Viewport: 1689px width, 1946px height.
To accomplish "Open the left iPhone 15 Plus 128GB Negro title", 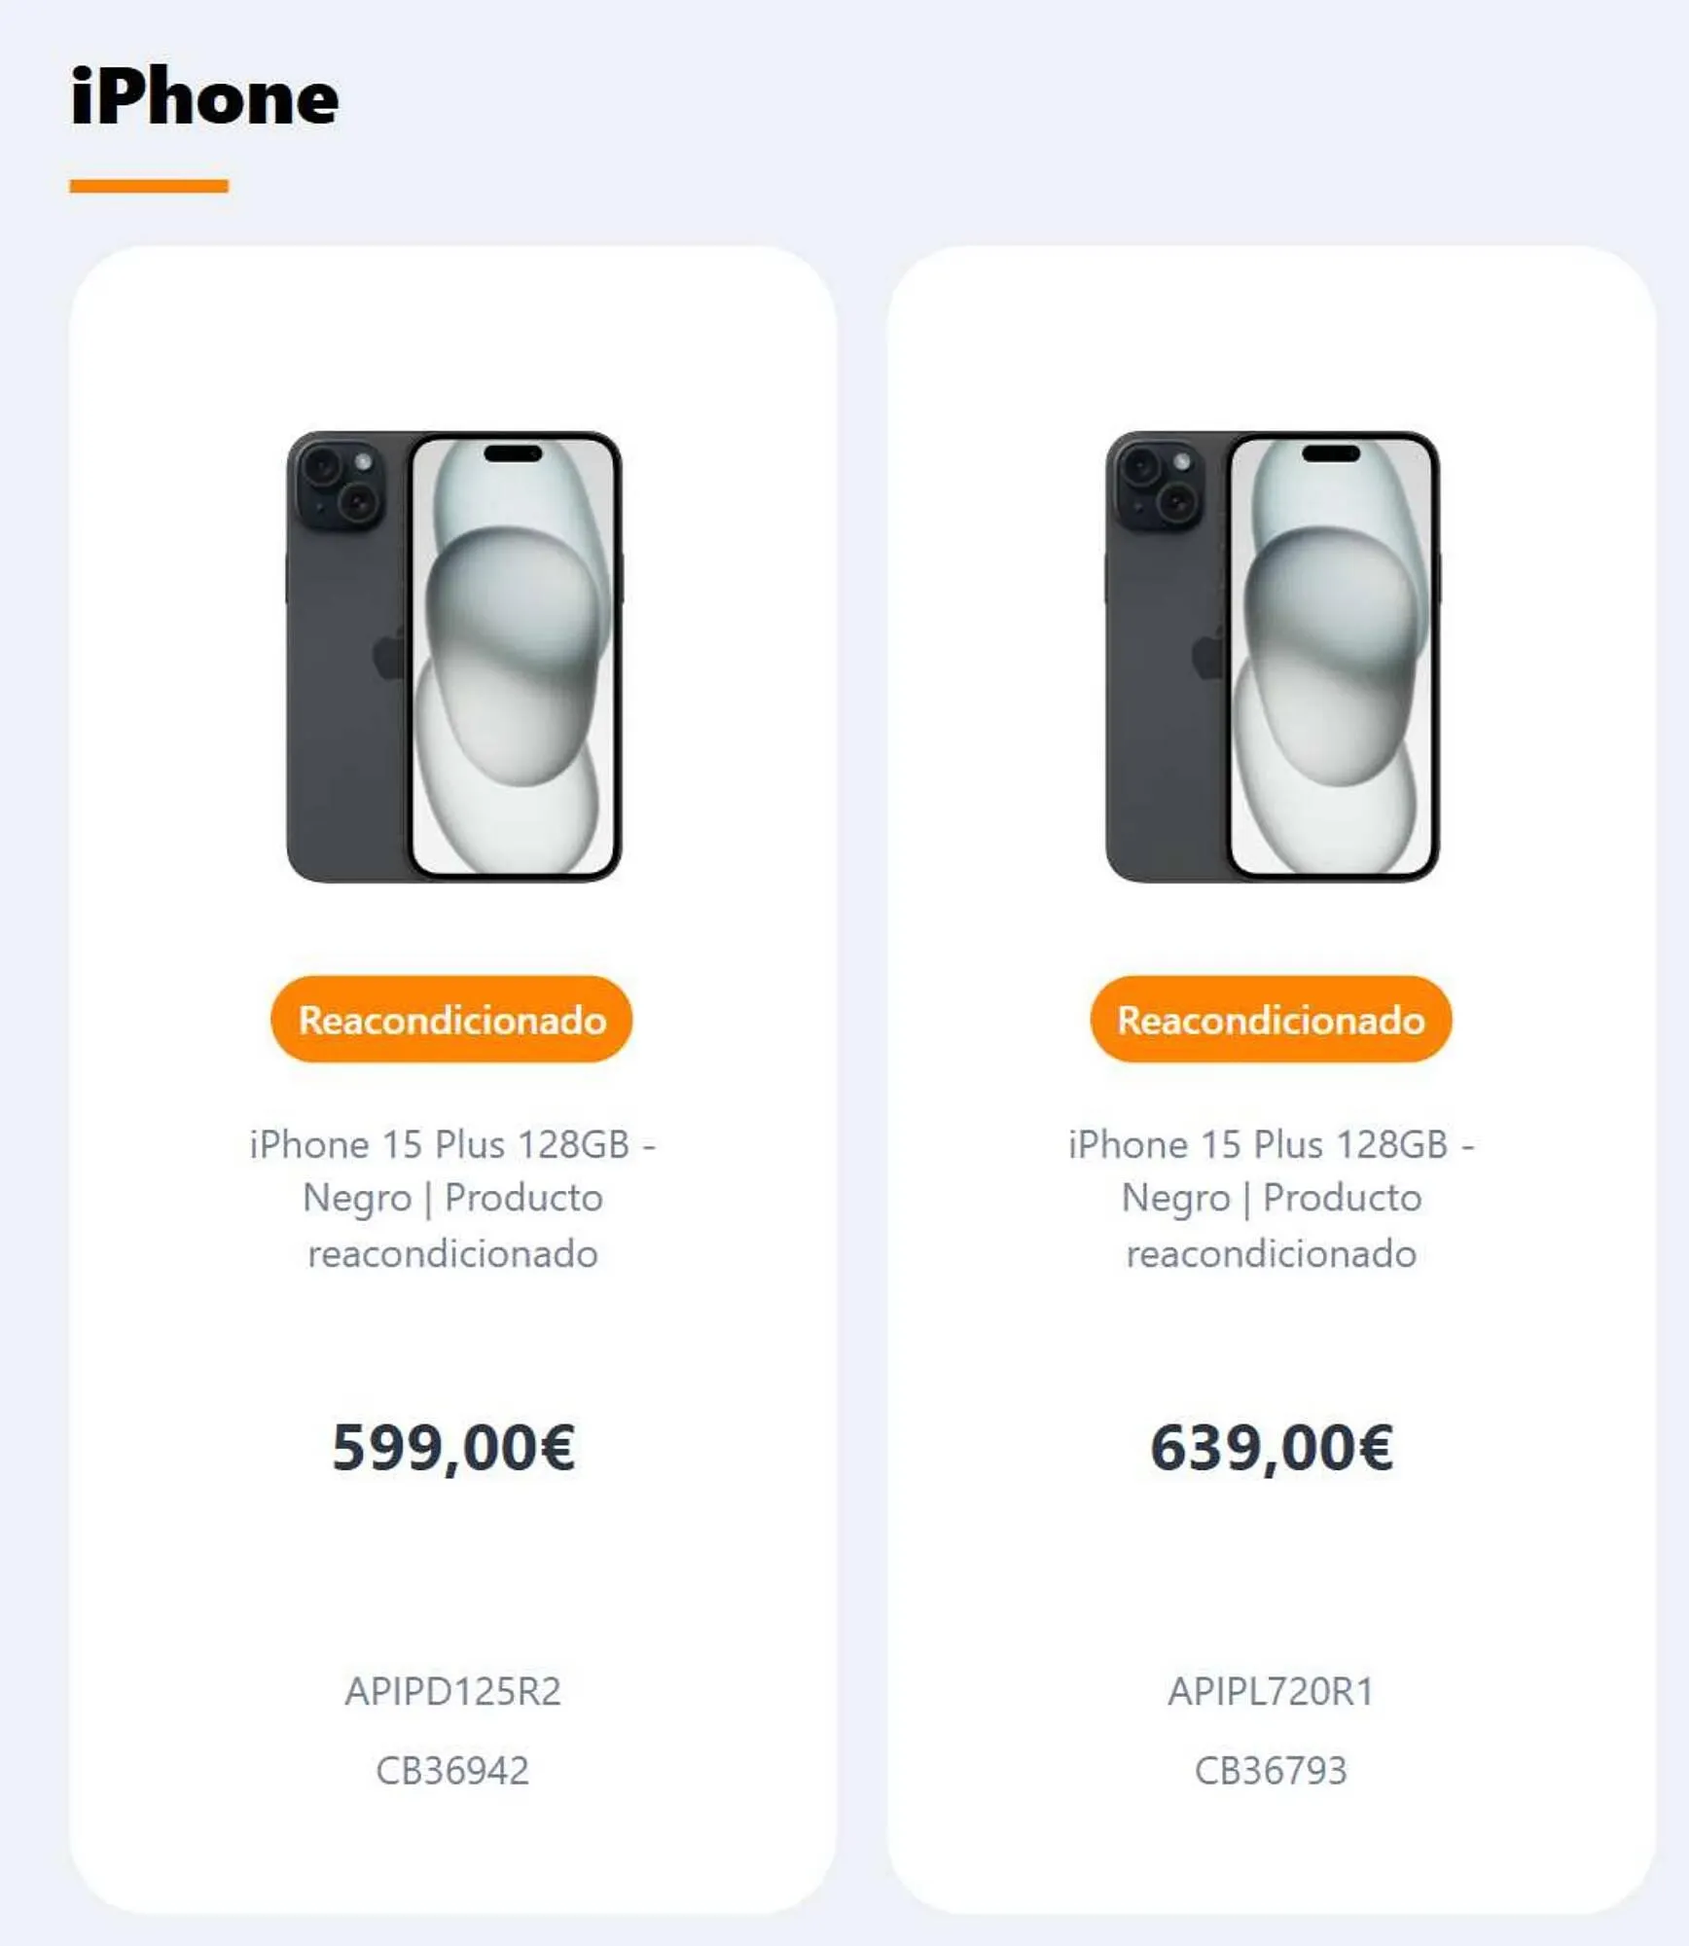I will [x=452, y=1199].
